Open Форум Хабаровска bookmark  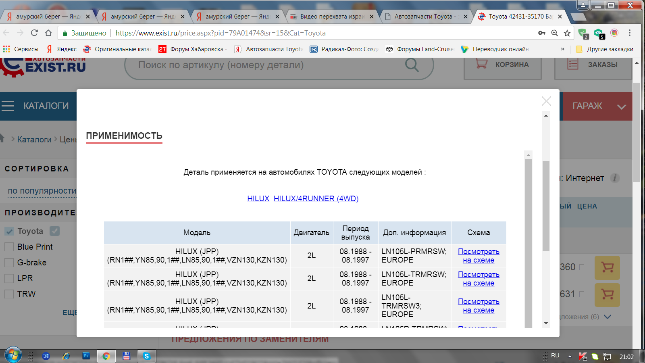coord(193,49)
